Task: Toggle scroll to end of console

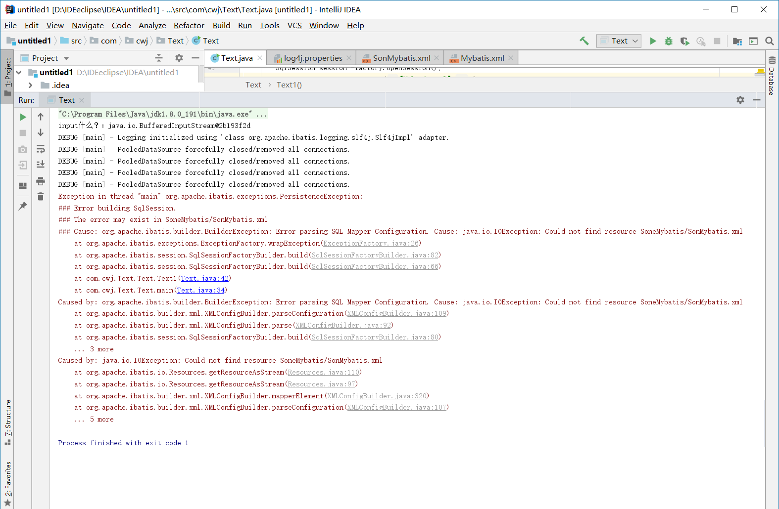Action: [x=41, y=165]
